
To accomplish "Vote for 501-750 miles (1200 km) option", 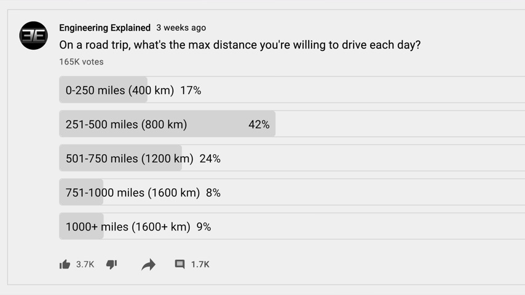I will tap(292, 158).
